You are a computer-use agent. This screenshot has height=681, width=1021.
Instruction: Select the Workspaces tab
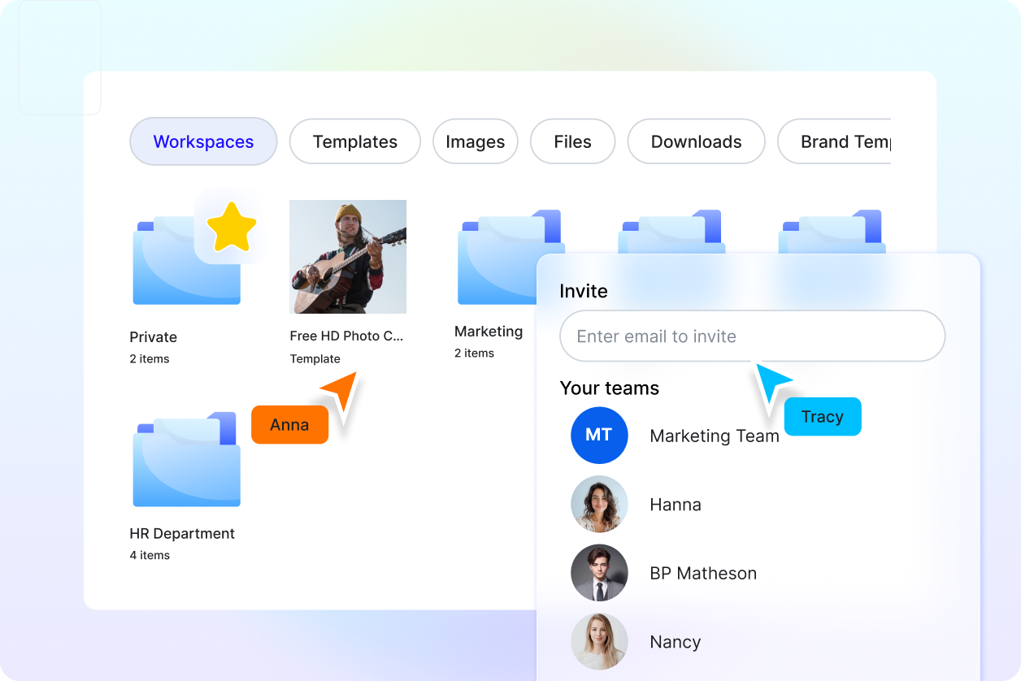203,141
